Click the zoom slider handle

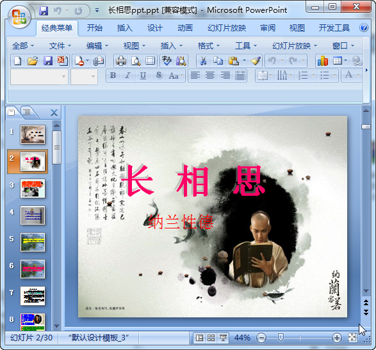(x=281, y=338)
